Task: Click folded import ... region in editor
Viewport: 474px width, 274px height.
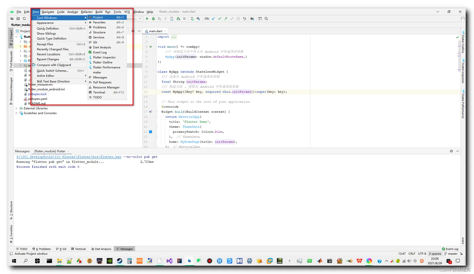Action: pos(174,37)
